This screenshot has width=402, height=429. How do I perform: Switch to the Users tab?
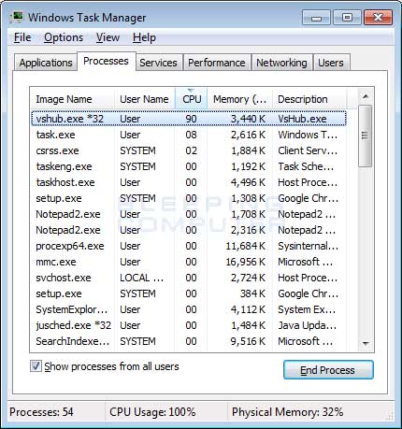[331, 63]
